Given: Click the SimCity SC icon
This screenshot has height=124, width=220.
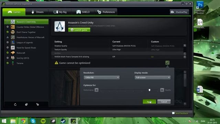Looking at the screenshot, I should pos(13,58).
